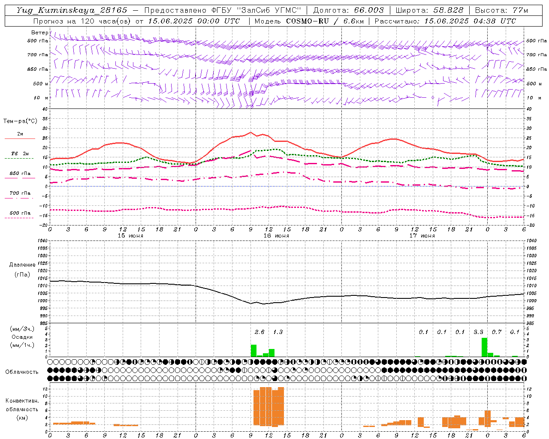Click the station title Yug_Kuminskaya_28165
This screenshot has height=439, width=549.
pyautogui.click(x=72, y=10)
